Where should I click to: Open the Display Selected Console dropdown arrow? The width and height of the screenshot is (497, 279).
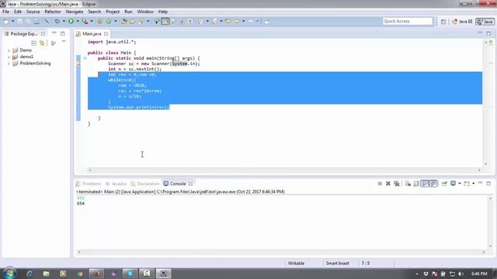(x=460, y=184)
